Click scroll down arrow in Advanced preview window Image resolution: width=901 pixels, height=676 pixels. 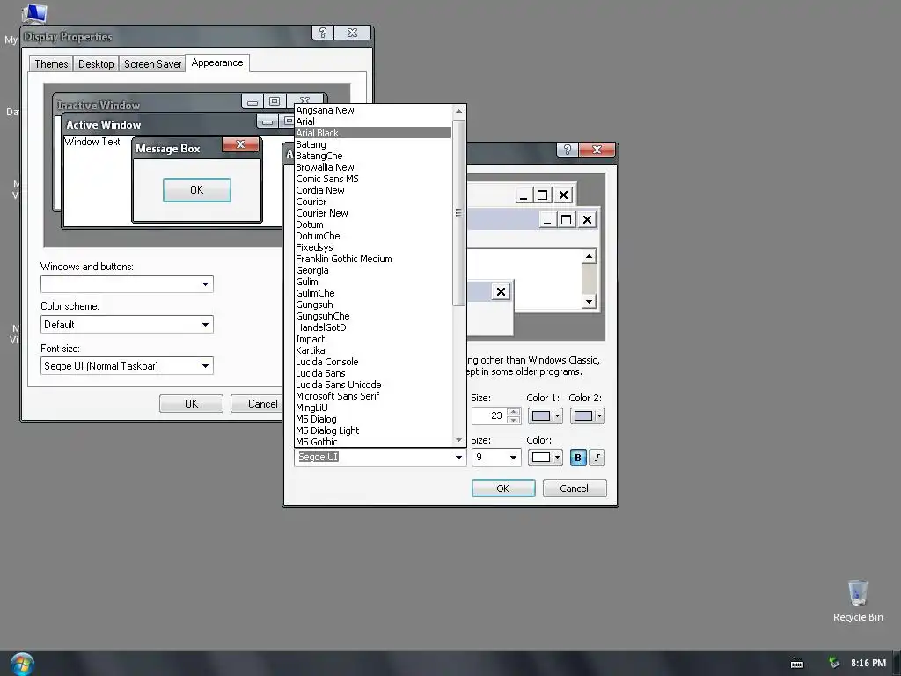(589, 301)
